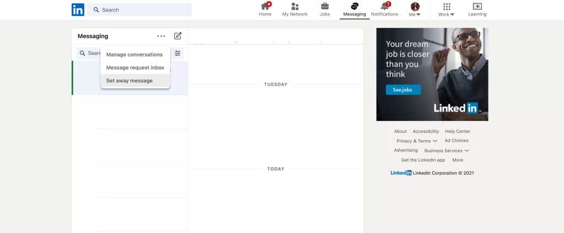
Task: Focus the top Search input field
Action: 139,10
